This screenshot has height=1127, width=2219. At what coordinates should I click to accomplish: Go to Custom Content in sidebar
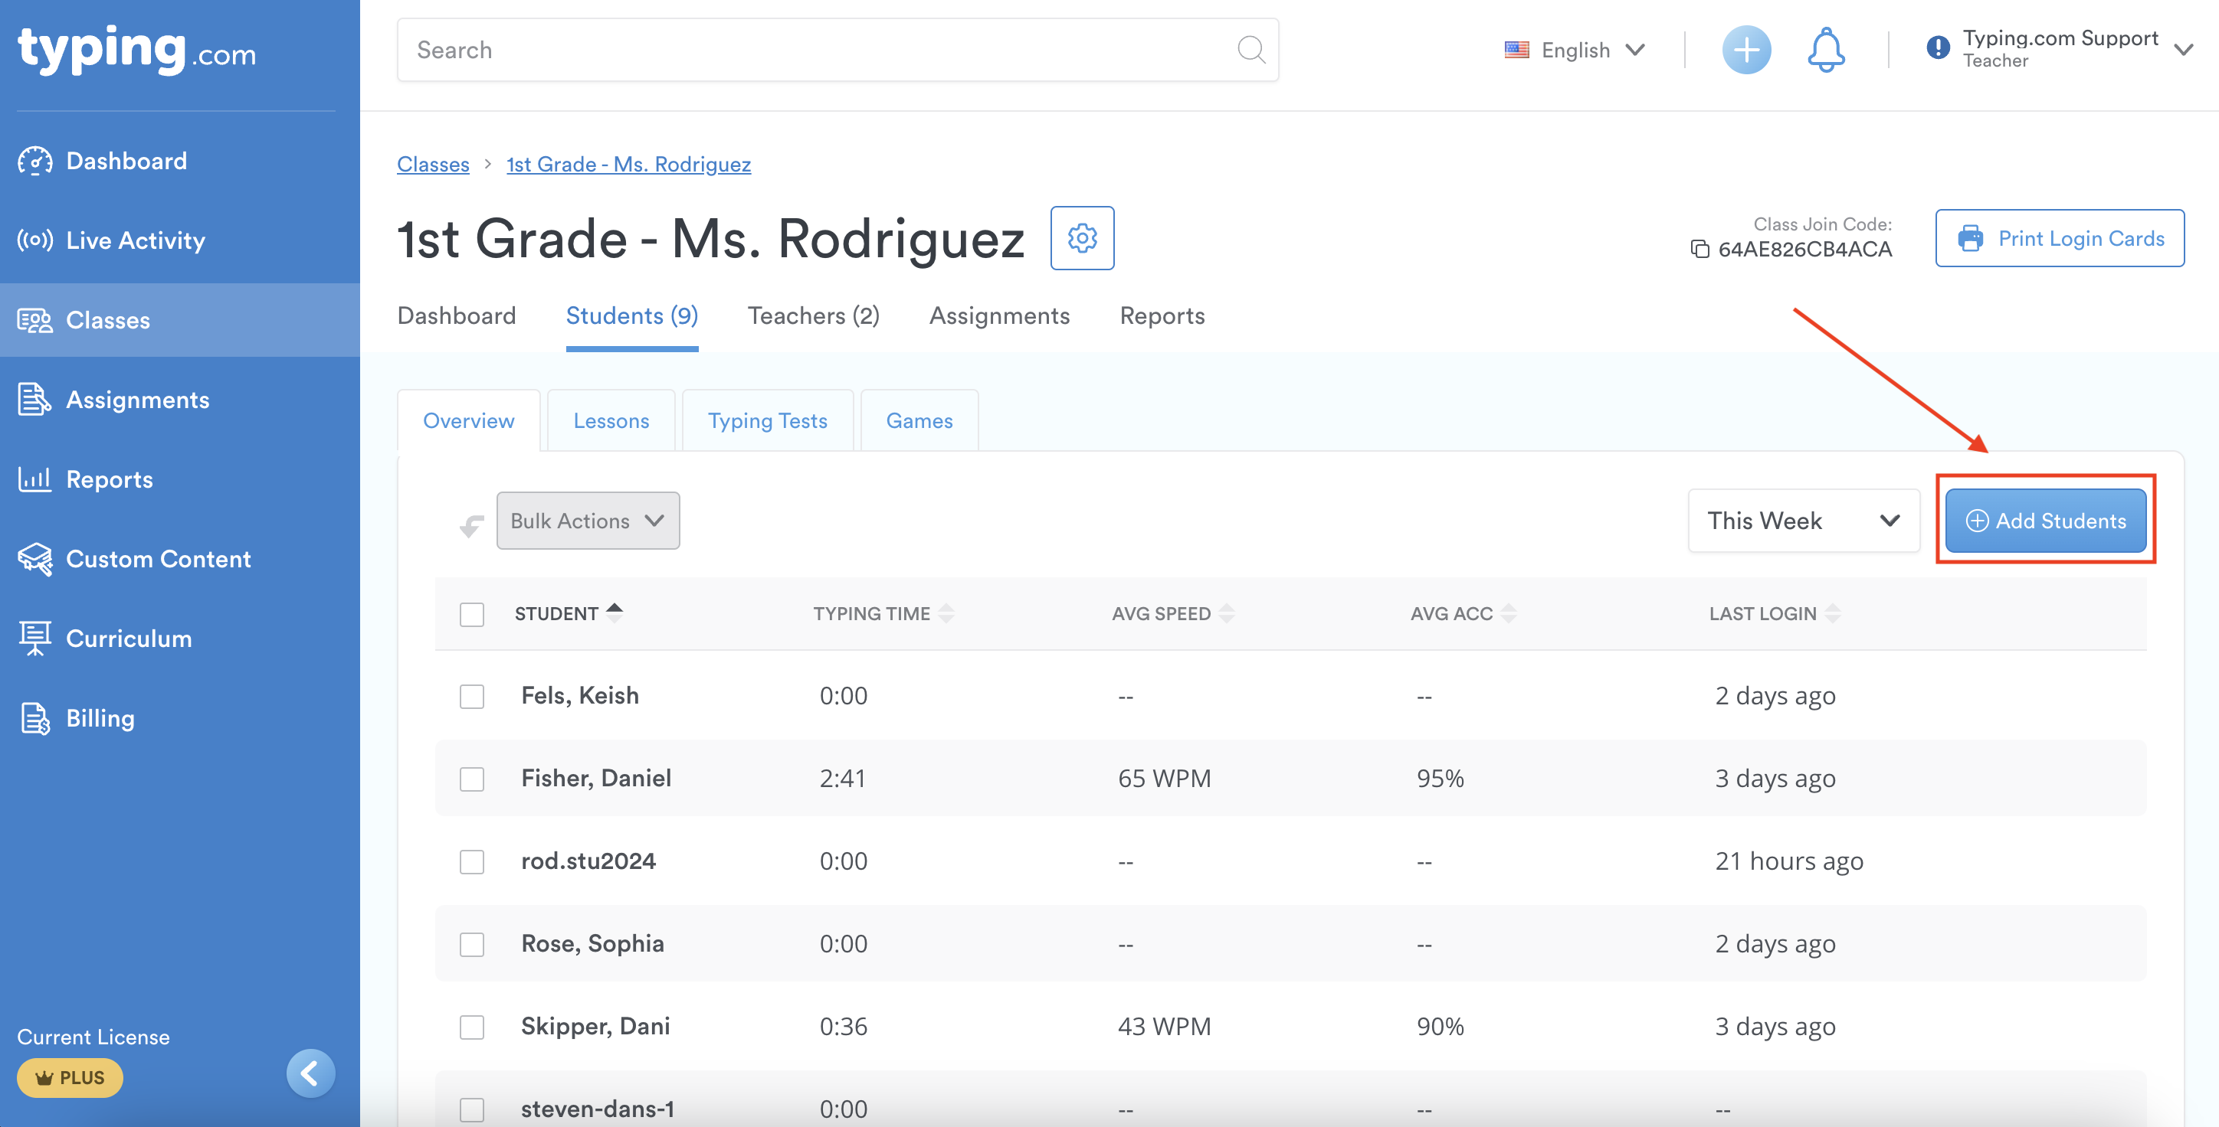(x=158, y=559)
